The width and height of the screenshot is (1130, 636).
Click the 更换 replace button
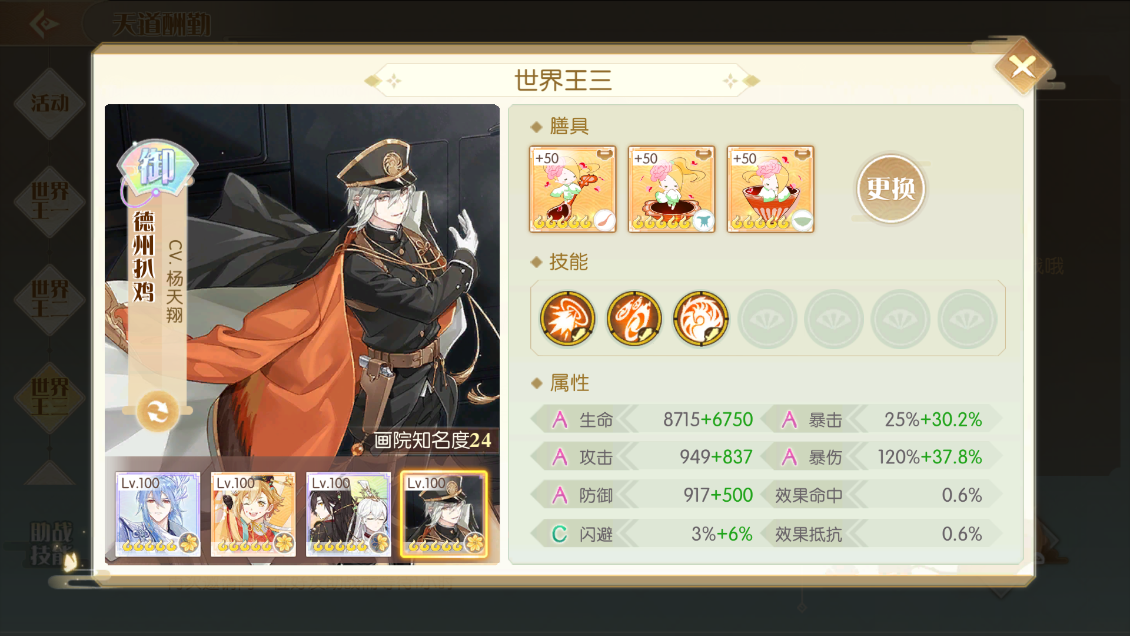pyautogui.click(x=890, y=188)
